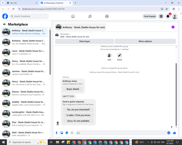The image size is (182, 145).
Task: Click the 3467771035 phone number message
Action: pyautogui.click(x=68, y=96)
